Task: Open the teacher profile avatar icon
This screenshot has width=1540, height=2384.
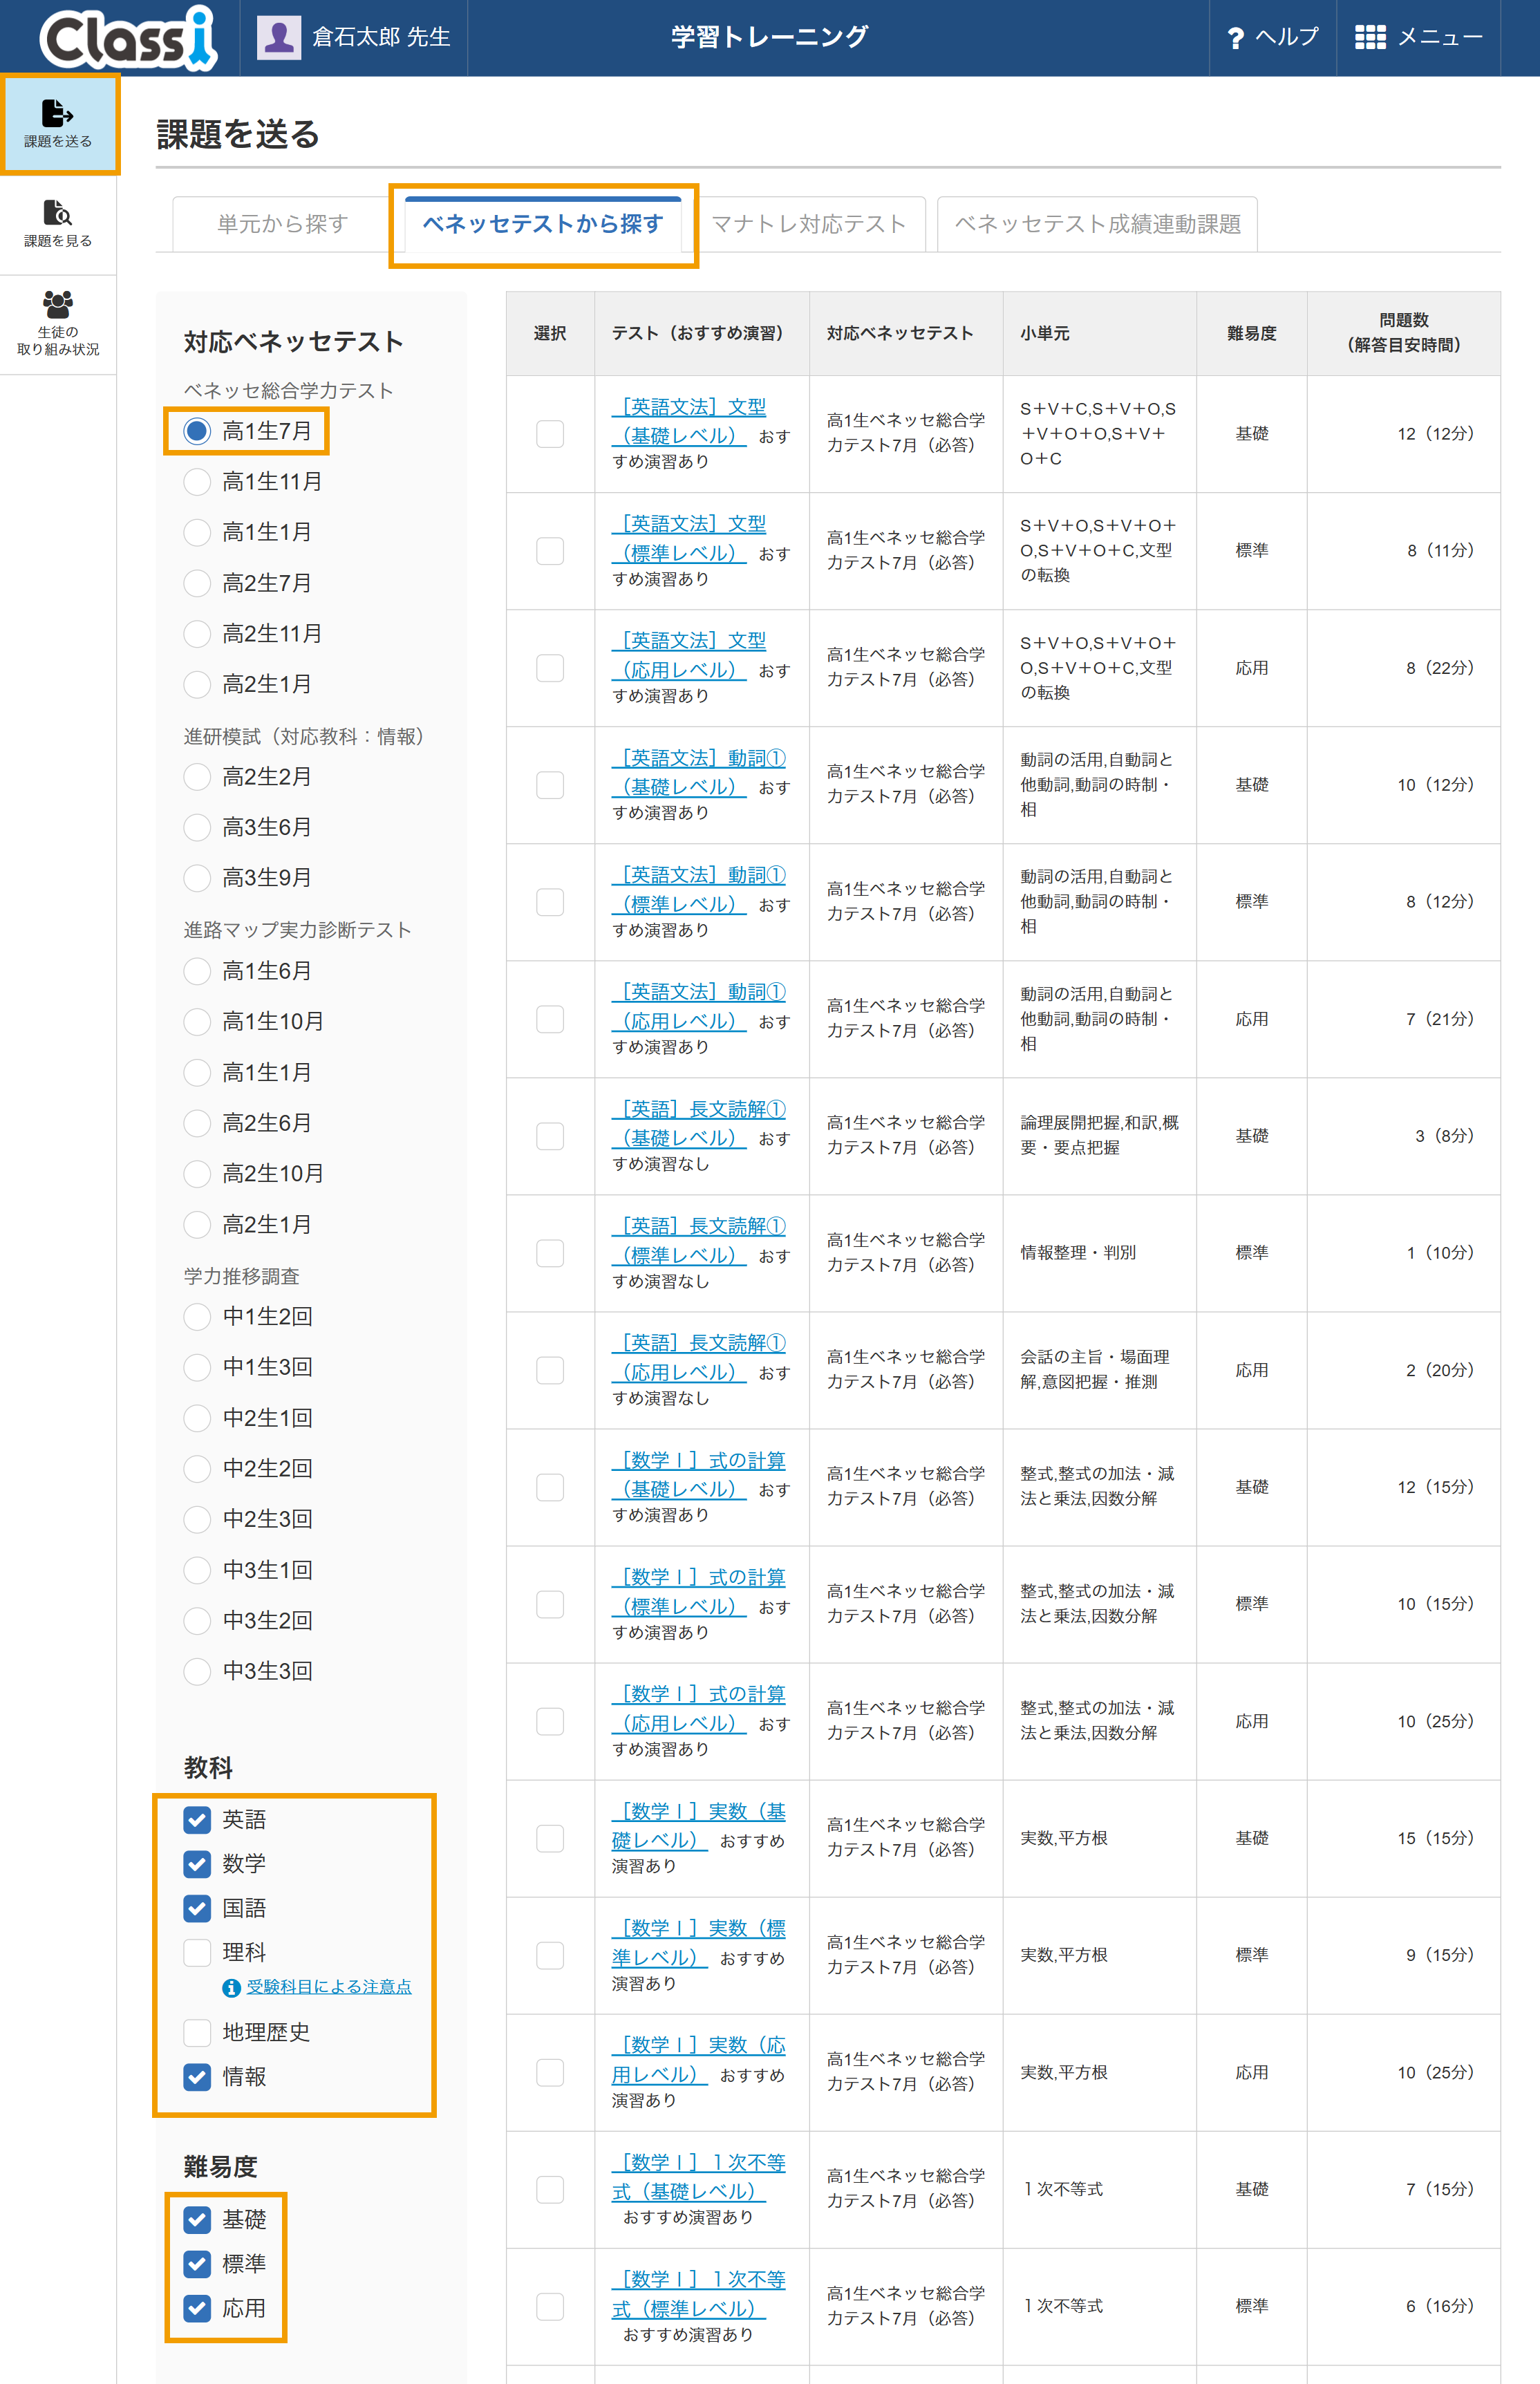Action: [x=279, y=38]
